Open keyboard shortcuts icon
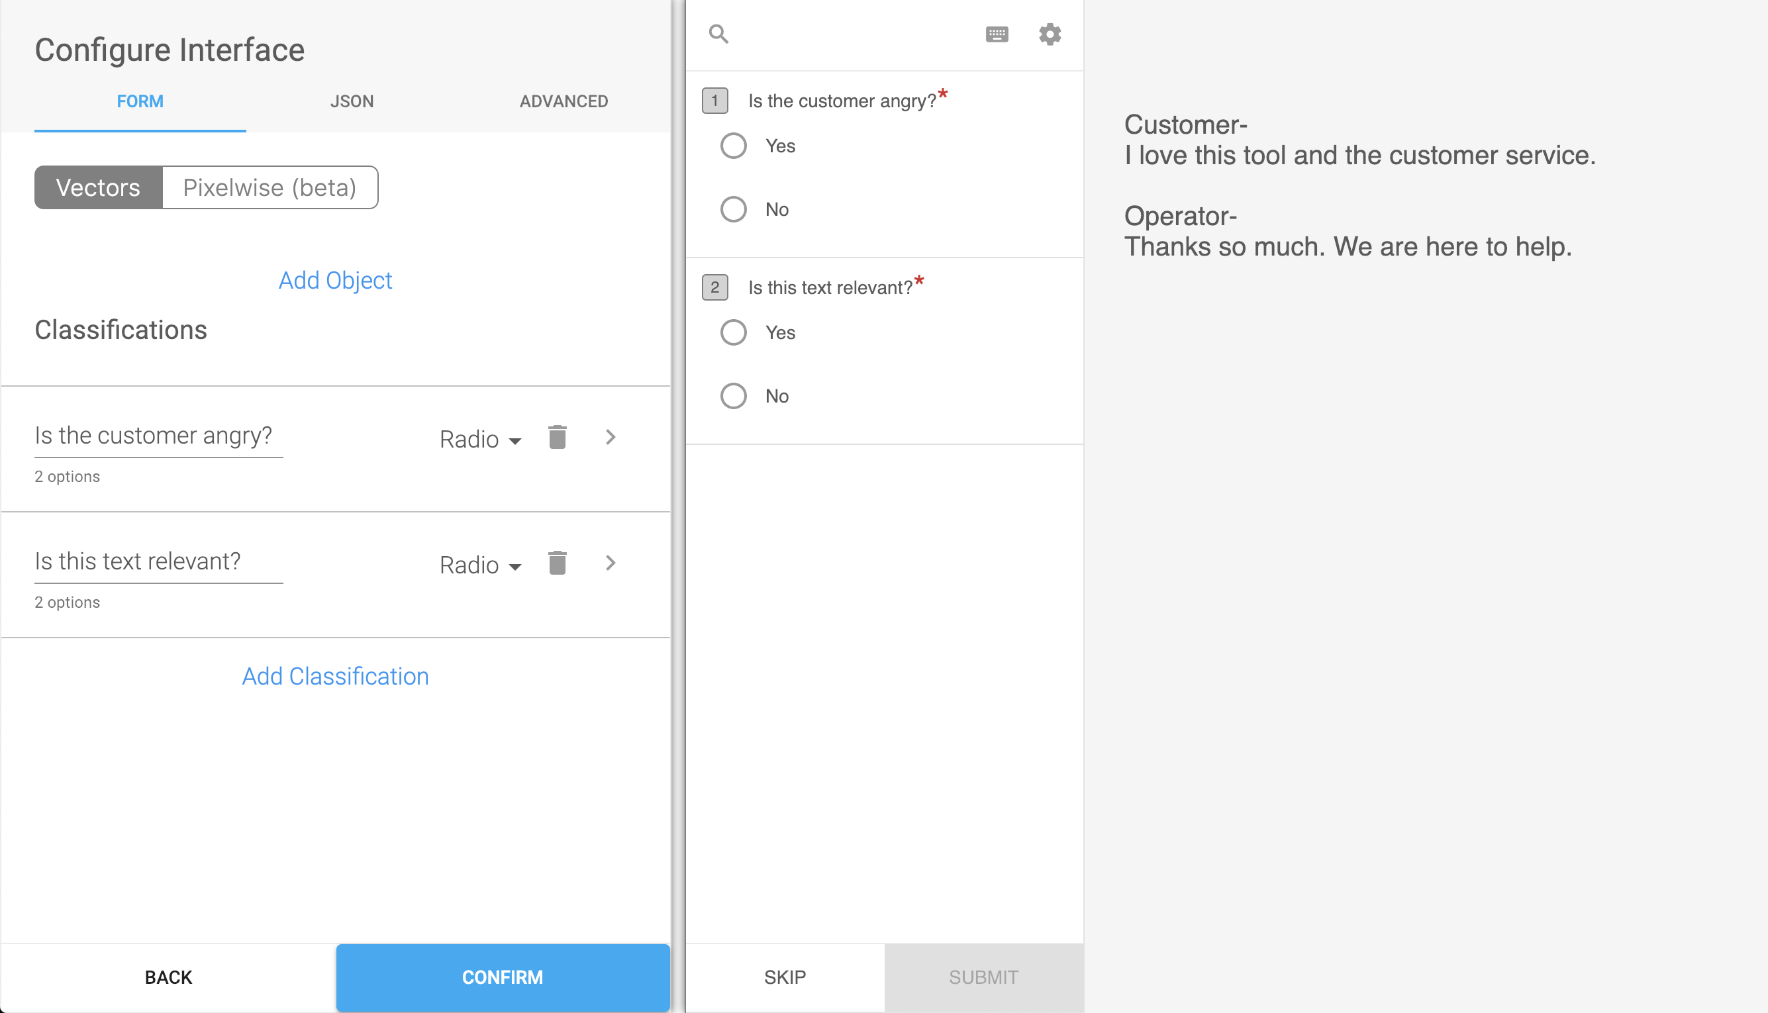 (x=997, y=33)
